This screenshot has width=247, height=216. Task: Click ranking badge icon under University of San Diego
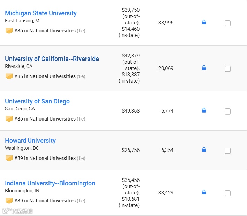[x=9, y=119]
